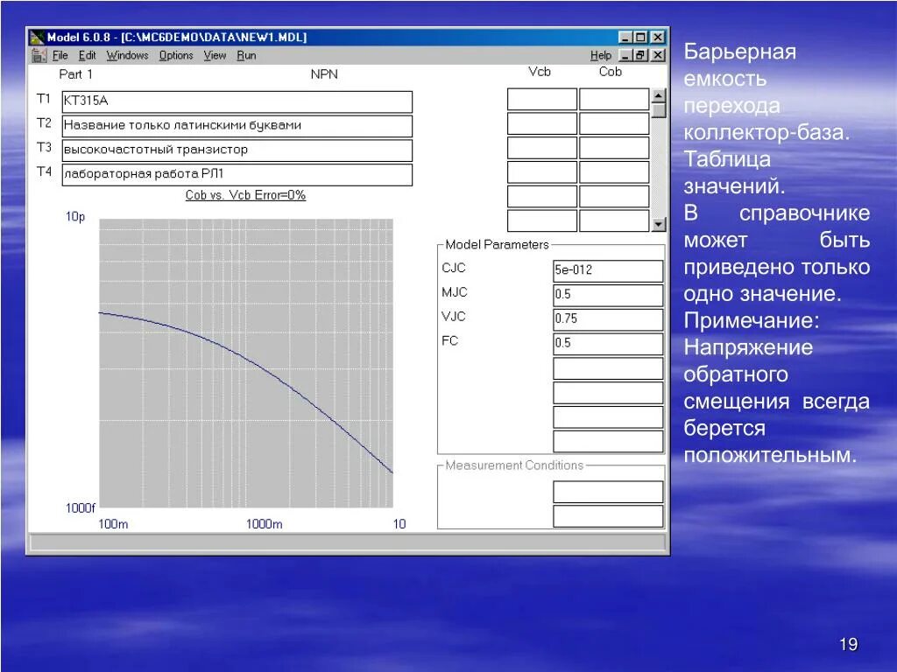The width and height of the screenshot is (897, 672).
Task: Click the 100m x-axis label
Action: (x=113, y=524)
